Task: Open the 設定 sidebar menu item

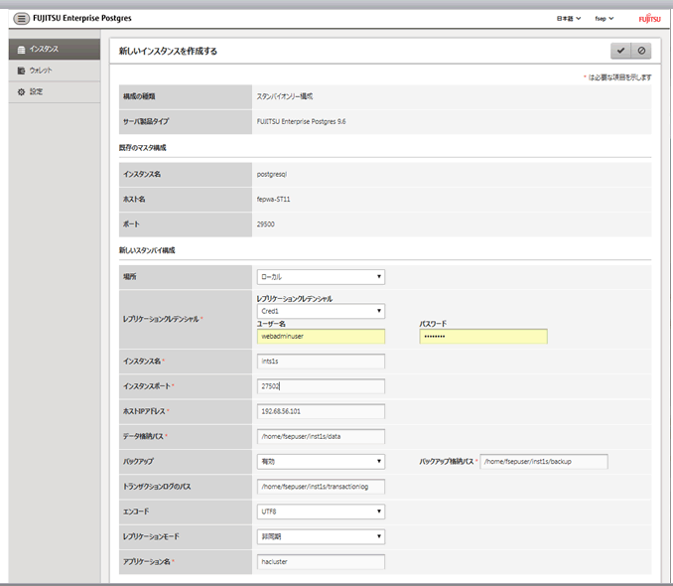Action: 55,92
